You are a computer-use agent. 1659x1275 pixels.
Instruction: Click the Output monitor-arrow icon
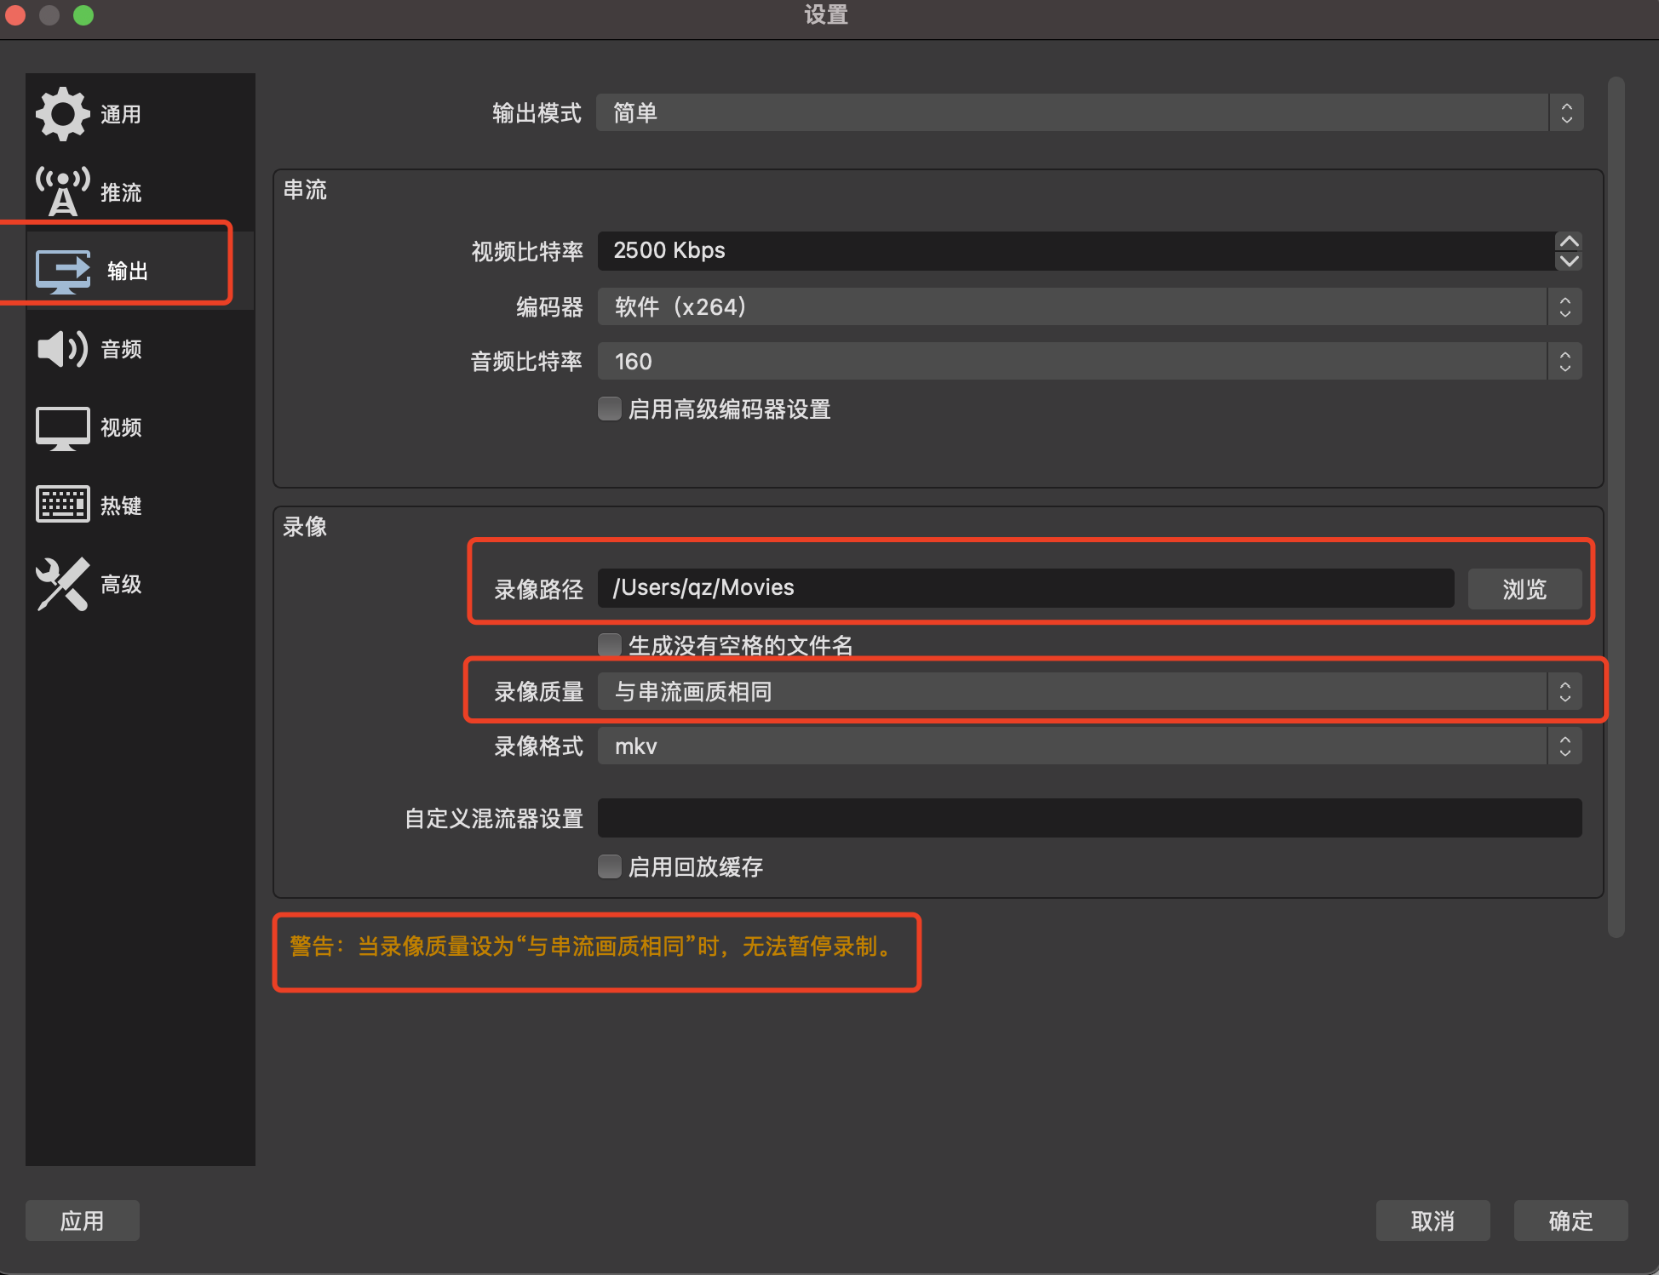coord(63,271)
